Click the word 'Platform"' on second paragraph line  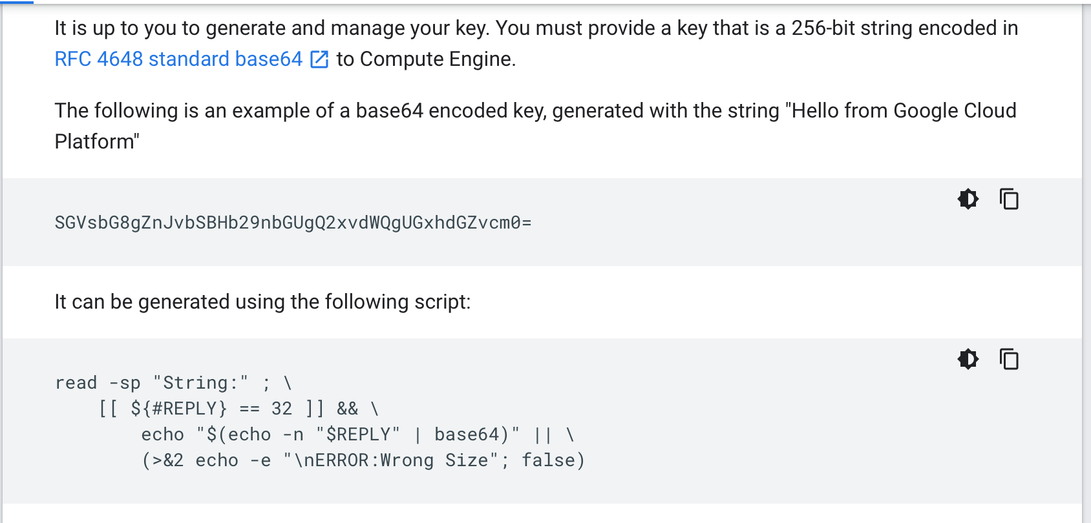click(x=97, y=141)
